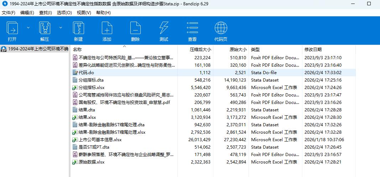The image size is (380, 177).
Task: Select the file 原始数据.xlsx
Action: point(92,162)
